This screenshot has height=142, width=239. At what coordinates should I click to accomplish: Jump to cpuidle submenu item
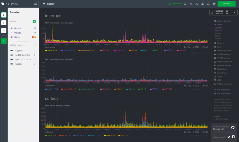point(218,39)
